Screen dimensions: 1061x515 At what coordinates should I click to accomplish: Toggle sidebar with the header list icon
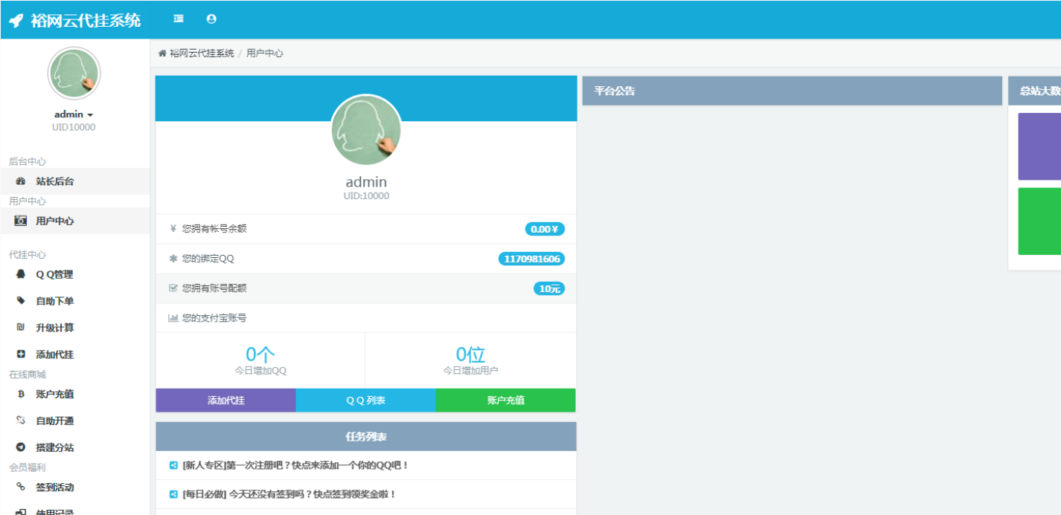179,19
